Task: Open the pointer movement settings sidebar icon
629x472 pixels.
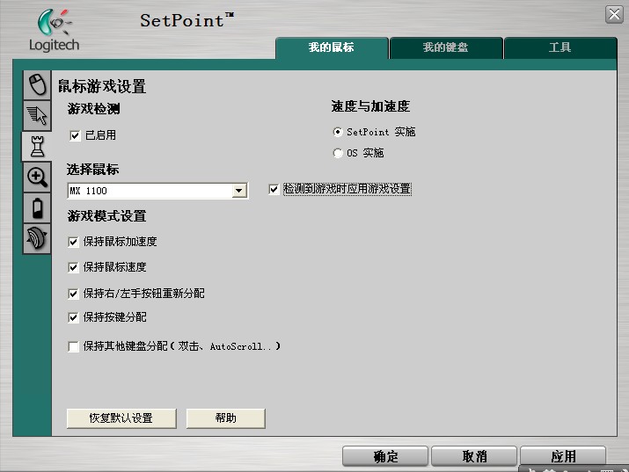Action: (37, 115)
